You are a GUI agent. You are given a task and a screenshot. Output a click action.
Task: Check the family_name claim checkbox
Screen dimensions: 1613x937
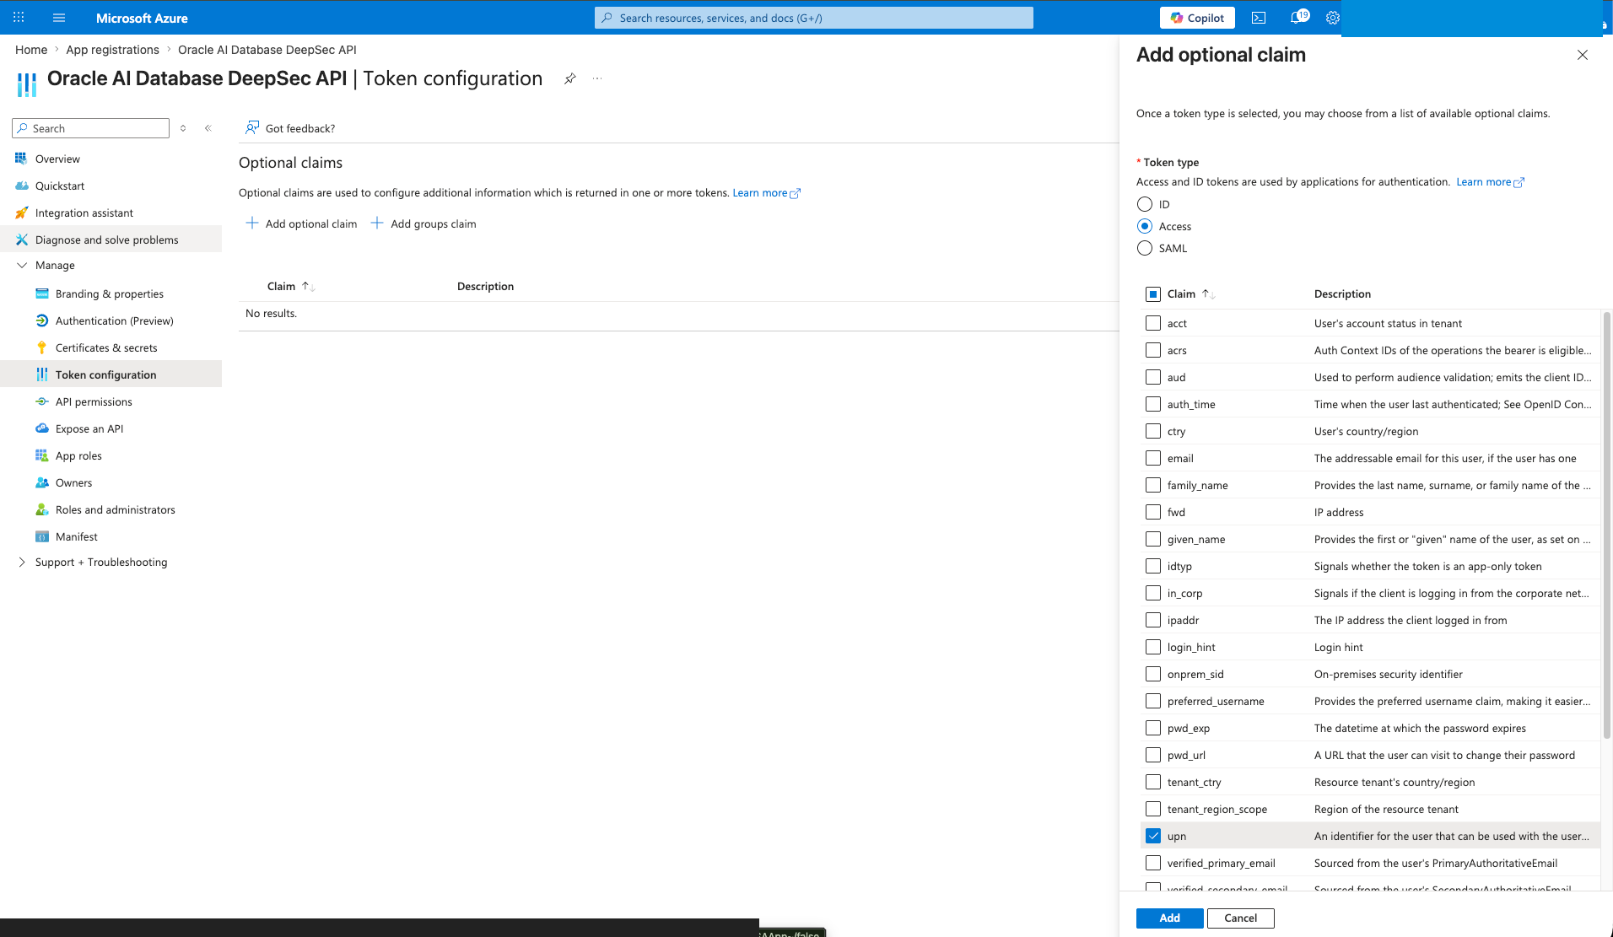[1153, 485]
